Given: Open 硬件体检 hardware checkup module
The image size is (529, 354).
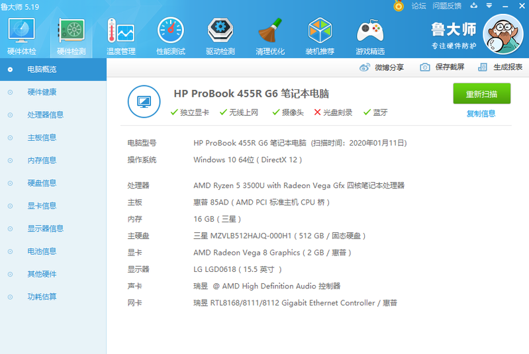Looking at the screenshot, I should pyautogui.click(x=22, y=36).
